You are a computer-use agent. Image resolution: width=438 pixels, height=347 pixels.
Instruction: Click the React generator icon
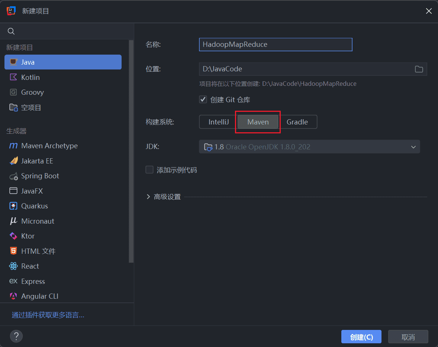point(13,266)
